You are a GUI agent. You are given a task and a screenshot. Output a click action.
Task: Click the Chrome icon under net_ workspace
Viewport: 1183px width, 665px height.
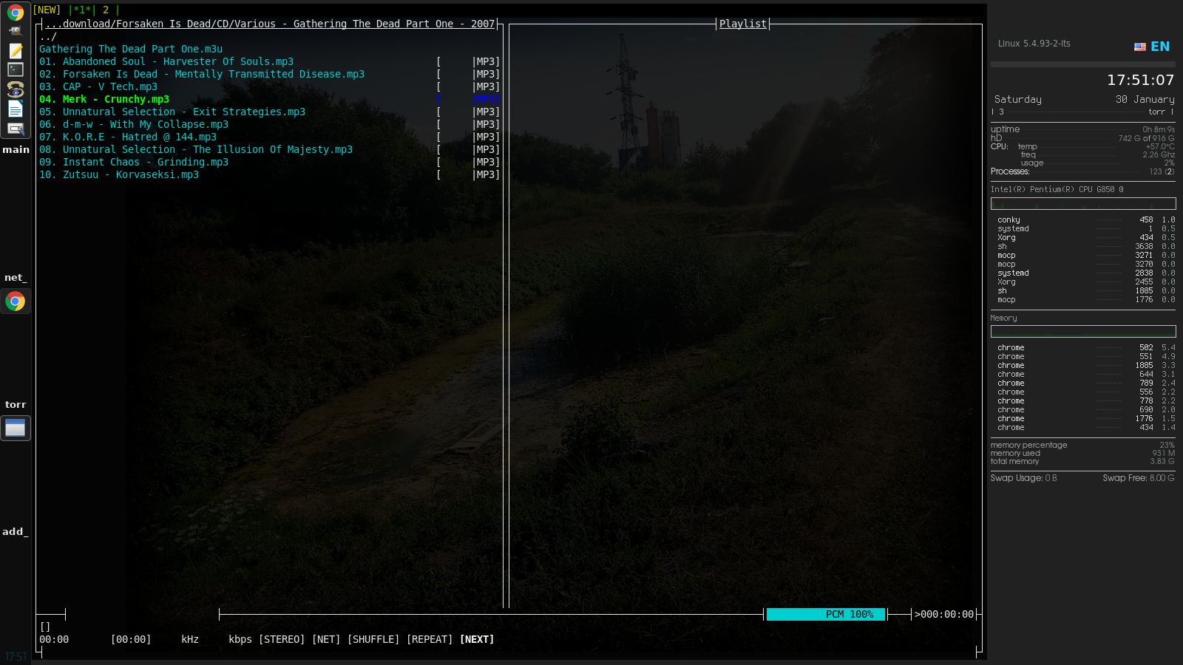coord(16,301)
